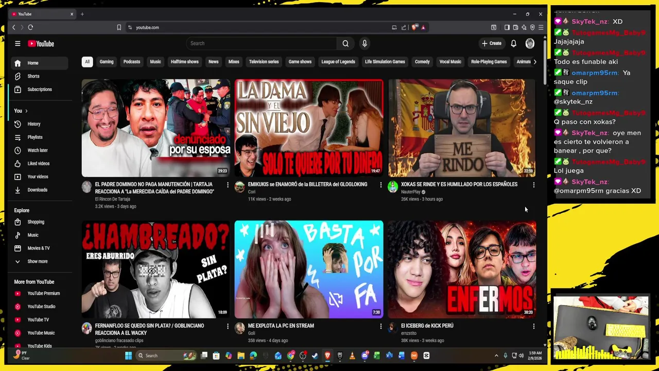659x371 pixels.
Task: Open YouTube Music link
Action: tap(40, 333)
